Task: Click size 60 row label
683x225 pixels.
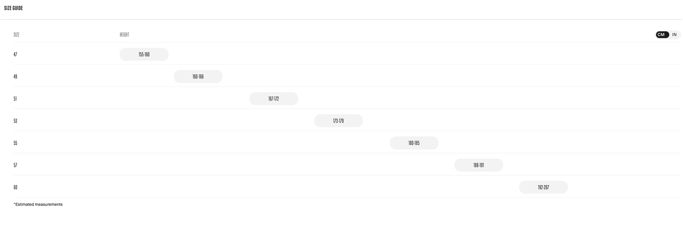Action: (15, 187)
